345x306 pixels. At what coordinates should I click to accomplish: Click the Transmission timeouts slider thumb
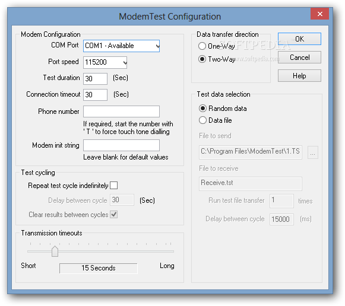click(55, 251)
